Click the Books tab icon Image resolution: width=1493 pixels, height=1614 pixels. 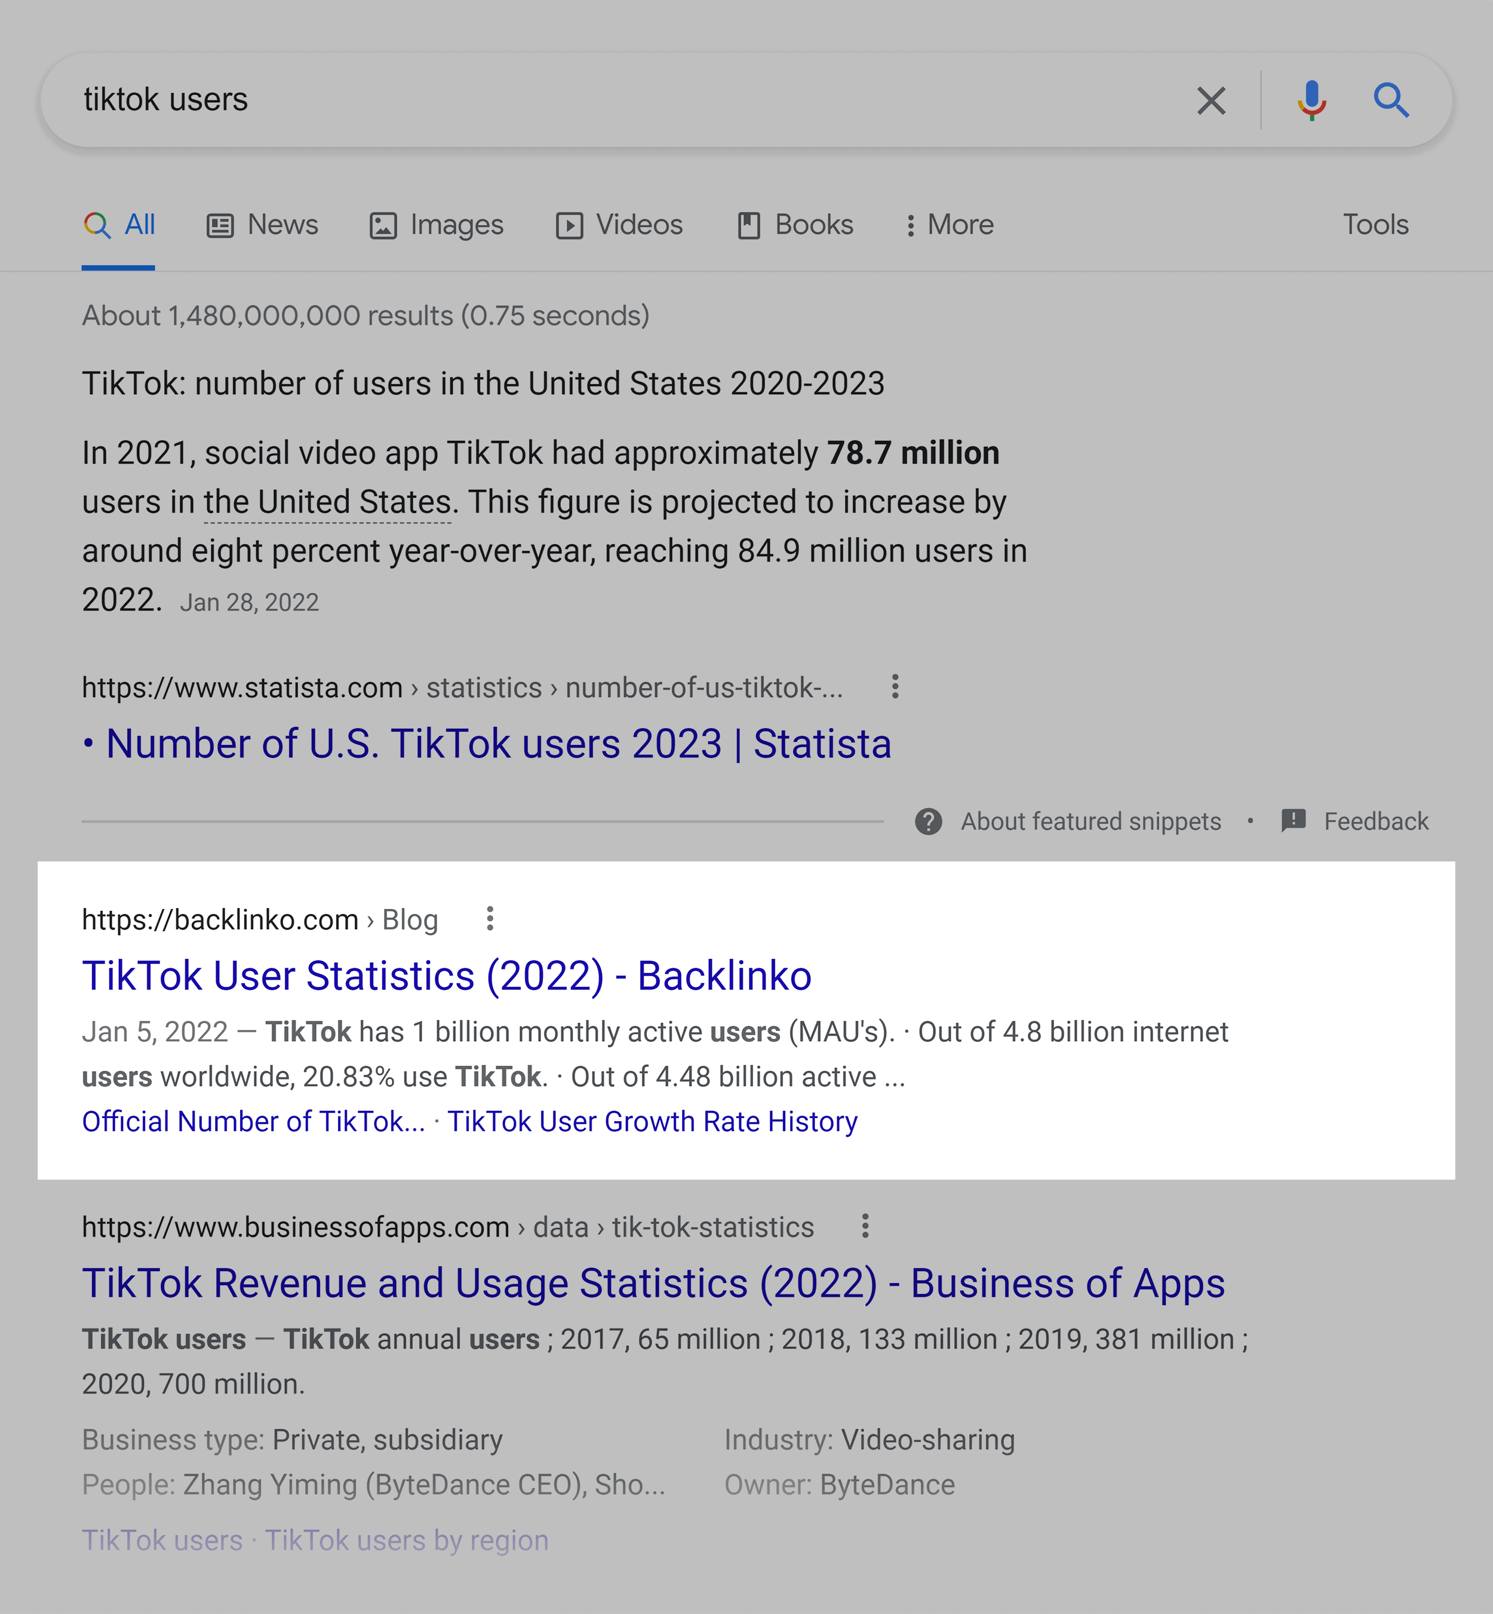pos(745,223)
